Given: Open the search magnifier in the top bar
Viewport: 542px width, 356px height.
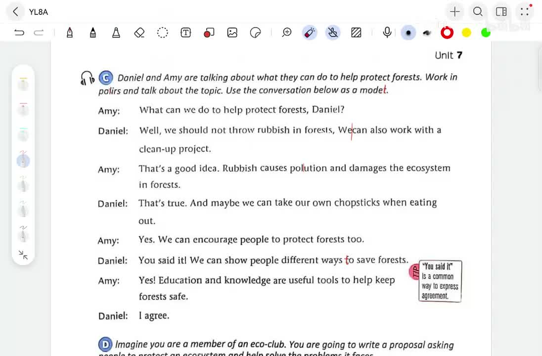Looking at the screenshot, I should pos(478,12).
